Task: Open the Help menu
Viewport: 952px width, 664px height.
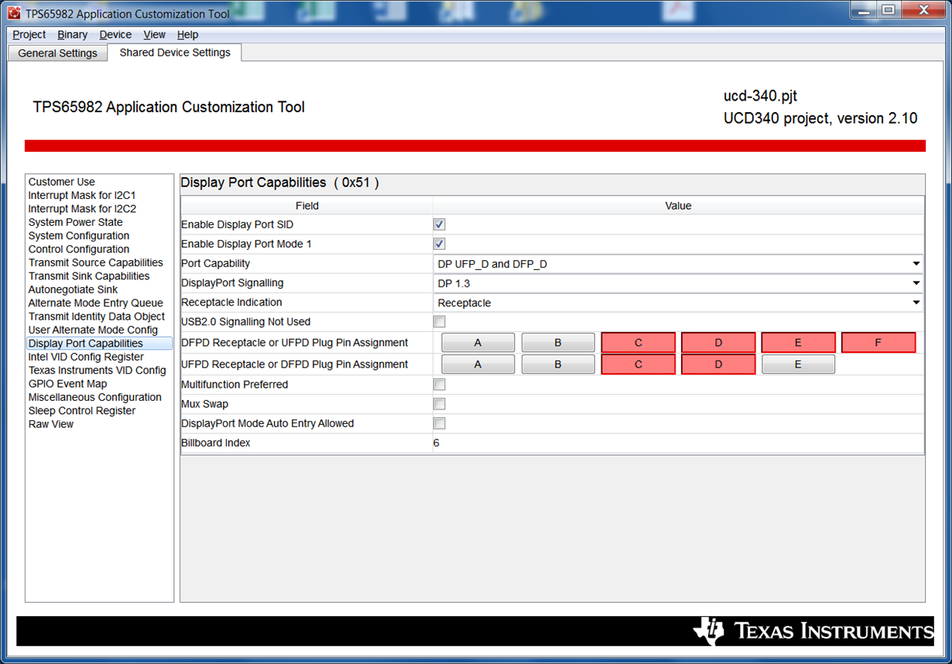Action: pos(187,35)
